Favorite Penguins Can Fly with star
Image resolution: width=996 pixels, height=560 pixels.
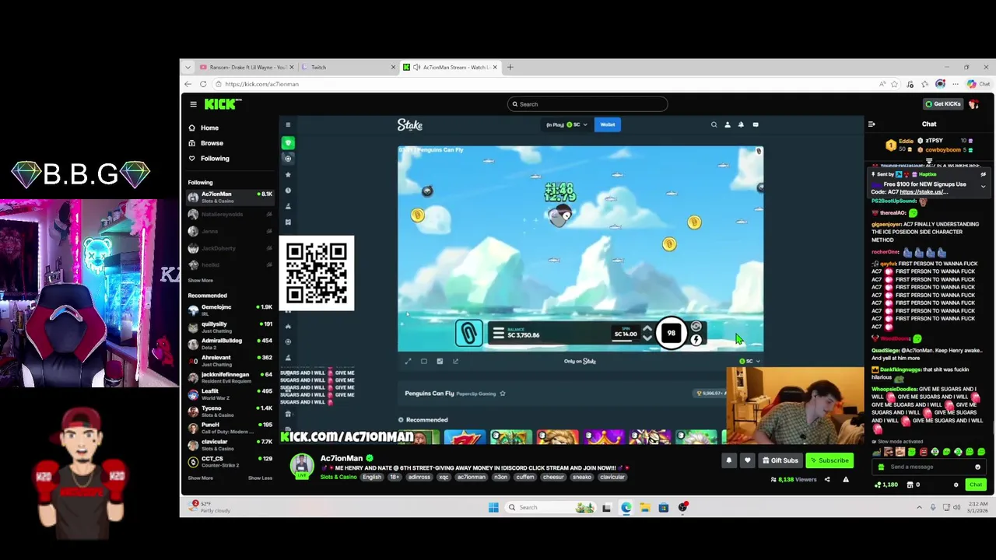pyautogui.click(x=503, y=394)
